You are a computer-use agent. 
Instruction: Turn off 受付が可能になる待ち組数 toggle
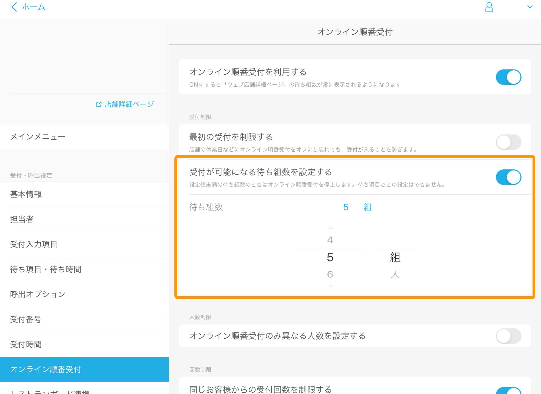click(x=508, y=177)
